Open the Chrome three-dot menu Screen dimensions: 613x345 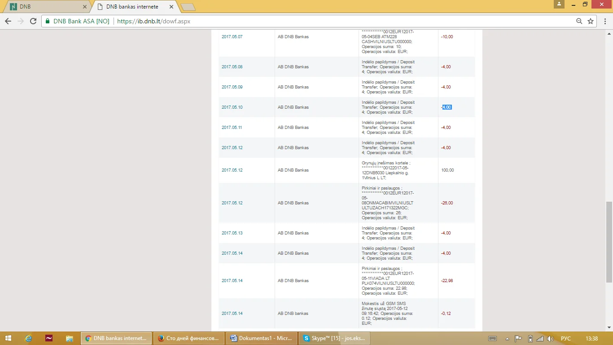[604, 21]
